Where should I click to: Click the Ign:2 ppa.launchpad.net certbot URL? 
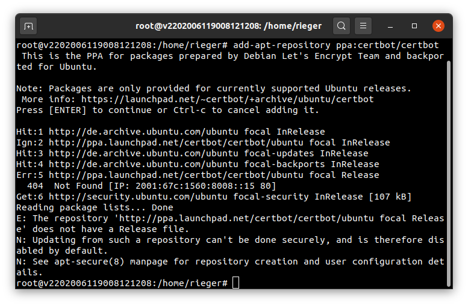pyautogui.click(x=176, y=142)
